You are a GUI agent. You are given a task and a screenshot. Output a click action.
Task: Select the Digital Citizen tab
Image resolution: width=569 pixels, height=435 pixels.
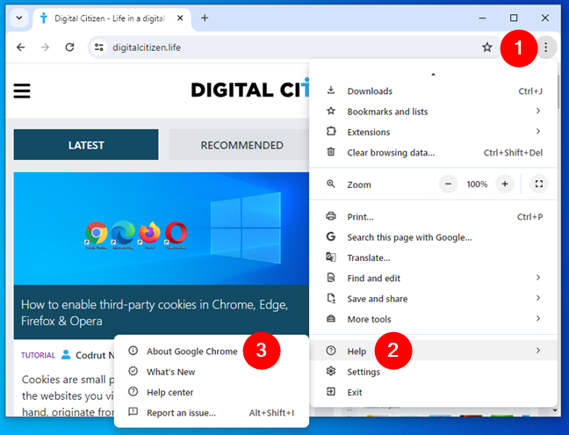click(x=112, y=18)
